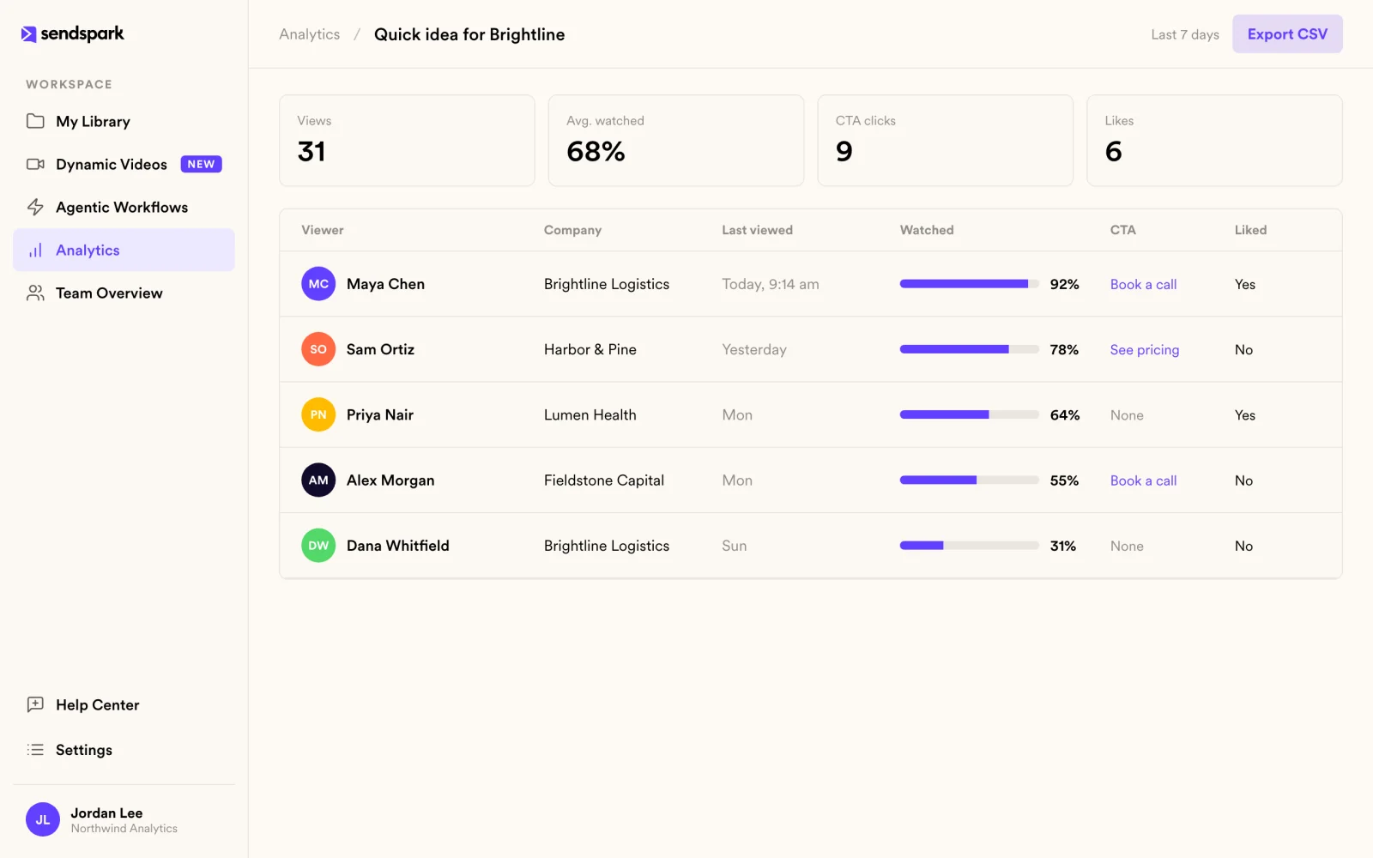This screenshot has width=1373, height=858.
Task: Click the Dynamic Videos camera icon
Action: click(x=35, y=164)
